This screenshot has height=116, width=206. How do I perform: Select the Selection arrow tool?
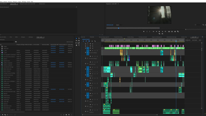tap(76, 38)
